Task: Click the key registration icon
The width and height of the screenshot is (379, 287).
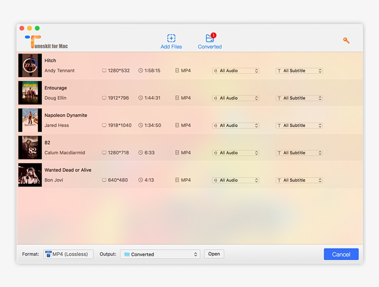Action: (346, 41)
